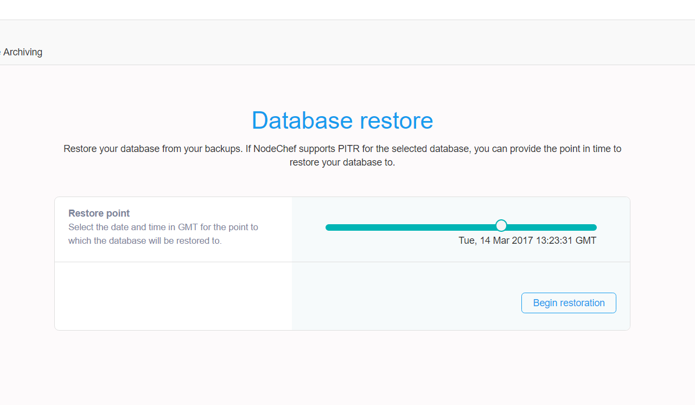Click the timestamp Tue, 14 Mar 2017 13:23:31 GMT

[527, 241]
